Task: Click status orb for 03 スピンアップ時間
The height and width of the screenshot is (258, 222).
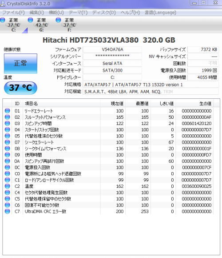Action: point(8,123)
